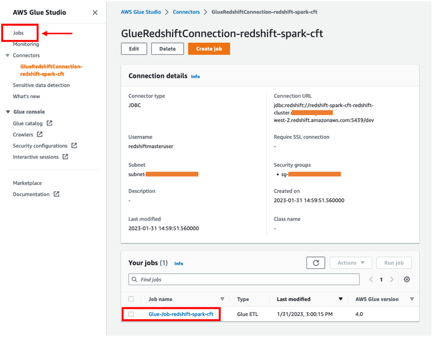Viewport: 432px width, 338px height.
Task: Open Sensitive data detection
Action: coord(41,85)
